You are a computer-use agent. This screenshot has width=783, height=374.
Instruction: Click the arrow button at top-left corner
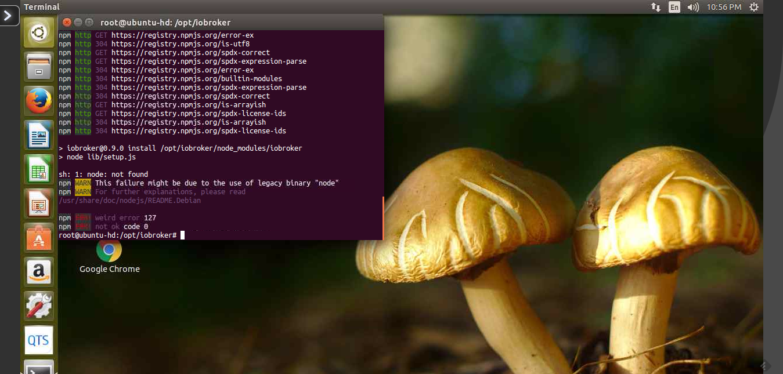click(9, 16)
